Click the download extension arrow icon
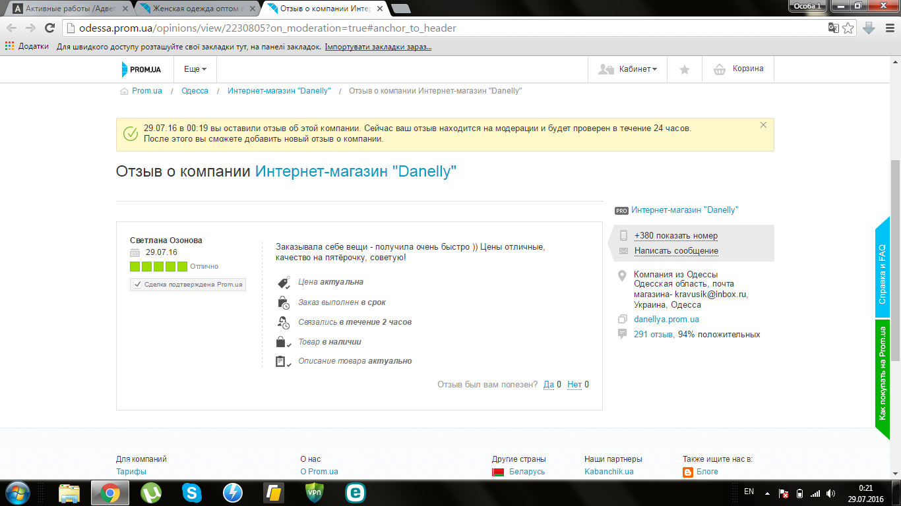Image resolution: width=901 pixels, height=506 pixels. pyautogui.click(x=869, y=28)
